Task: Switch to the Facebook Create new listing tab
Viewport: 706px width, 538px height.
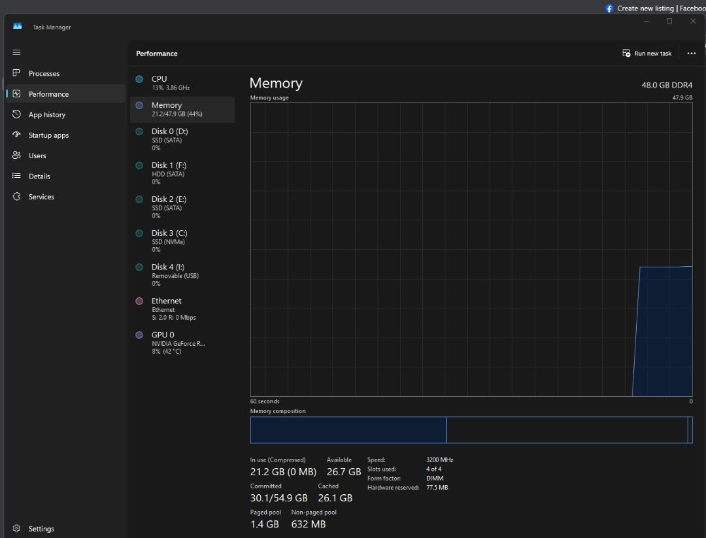Action: click(x=655, y=8)
